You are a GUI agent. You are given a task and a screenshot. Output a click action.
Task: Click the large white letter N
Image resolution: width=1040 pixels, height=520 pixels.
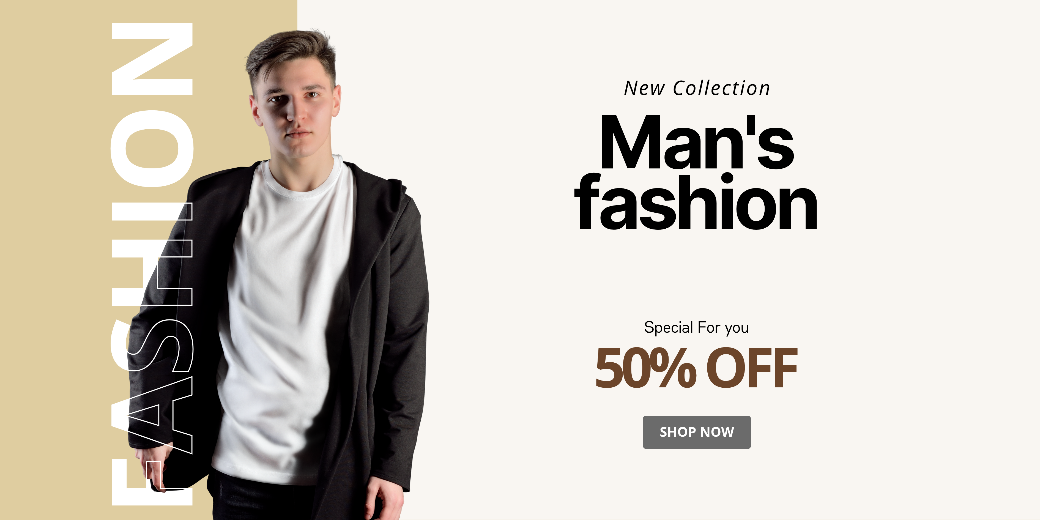152,59
